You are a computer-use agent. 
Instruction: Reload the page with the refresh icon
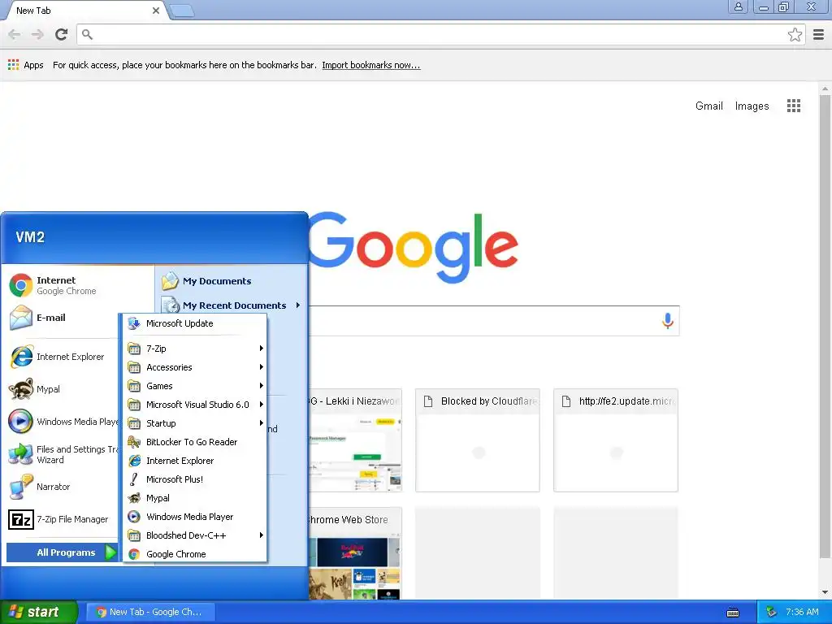(x=62, y=34)
